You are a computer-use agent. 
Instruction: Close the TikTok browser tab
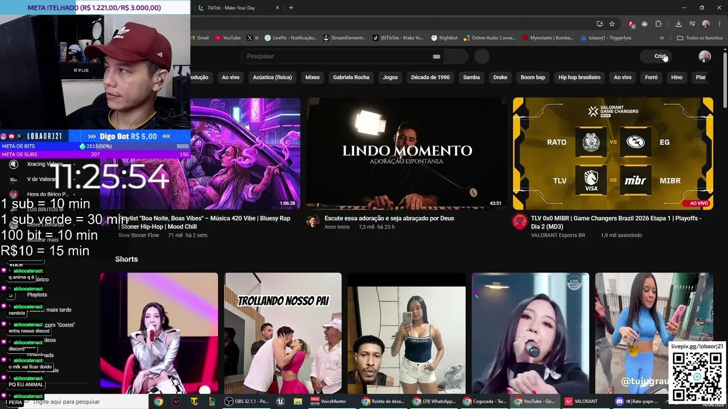click(278, 8)
